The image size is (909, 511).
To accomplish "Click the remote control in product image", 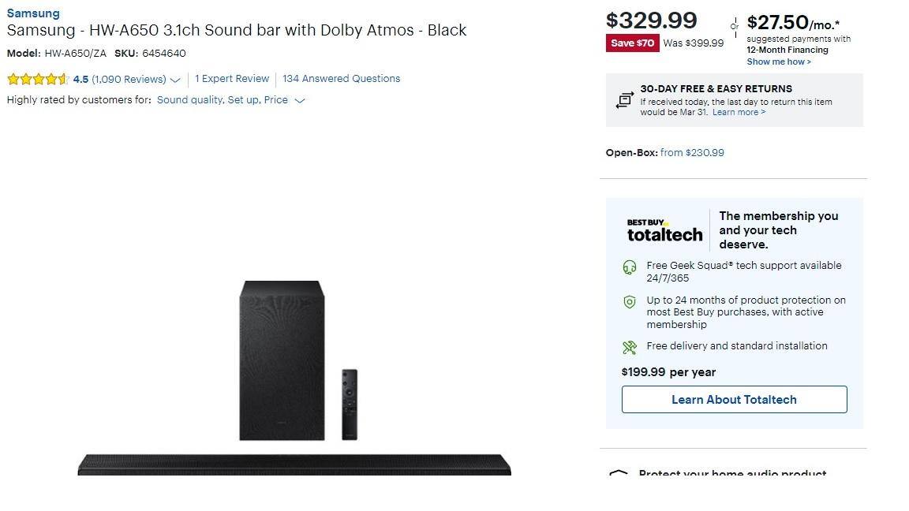I will tap(350, 404).
